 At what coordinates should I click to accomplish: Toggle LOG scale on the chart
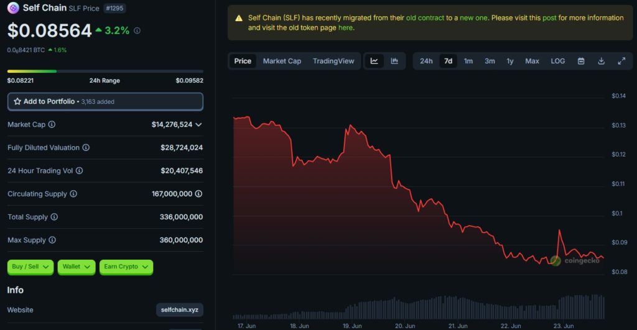click(558, 61)
